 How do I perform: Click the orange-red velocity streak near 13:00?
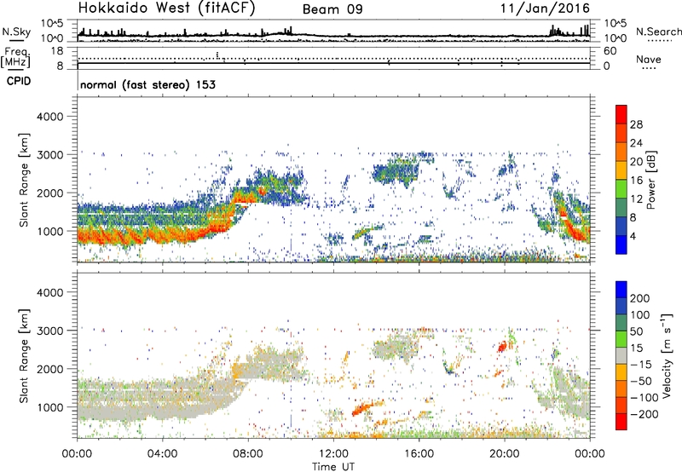click(x=361, y=409)
